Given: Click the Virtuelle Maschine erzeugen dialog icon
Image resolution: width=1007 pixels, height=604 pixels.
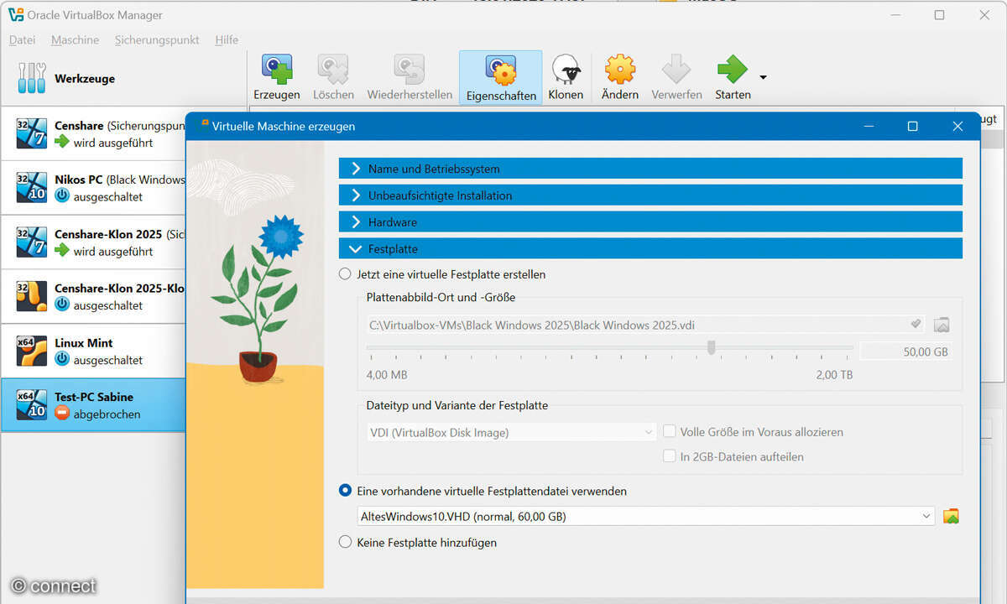Looking at the screenshot, I should (x=204, y=125).
